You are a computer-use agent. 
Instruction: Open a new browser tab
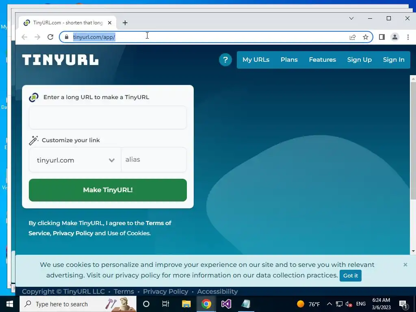(125, 23)
